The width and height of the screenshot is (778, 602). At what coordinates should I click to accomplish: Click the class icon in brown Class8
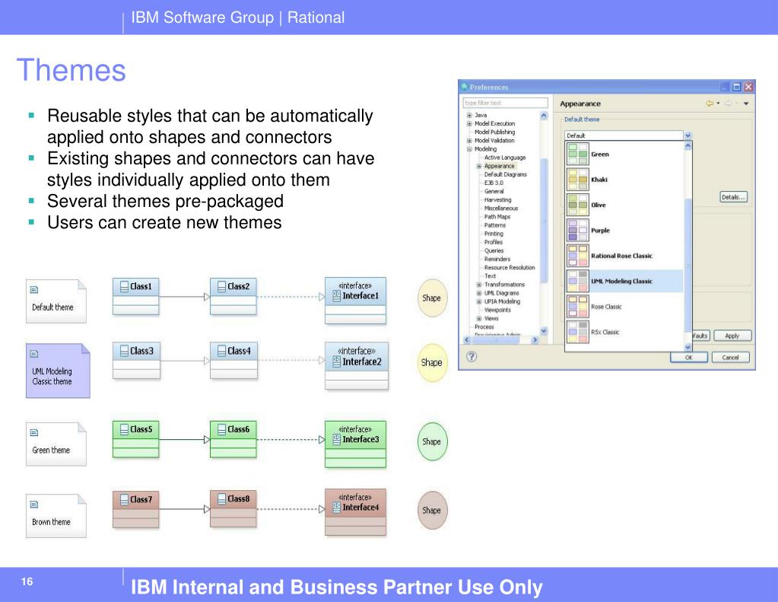[x=222, y=498]
